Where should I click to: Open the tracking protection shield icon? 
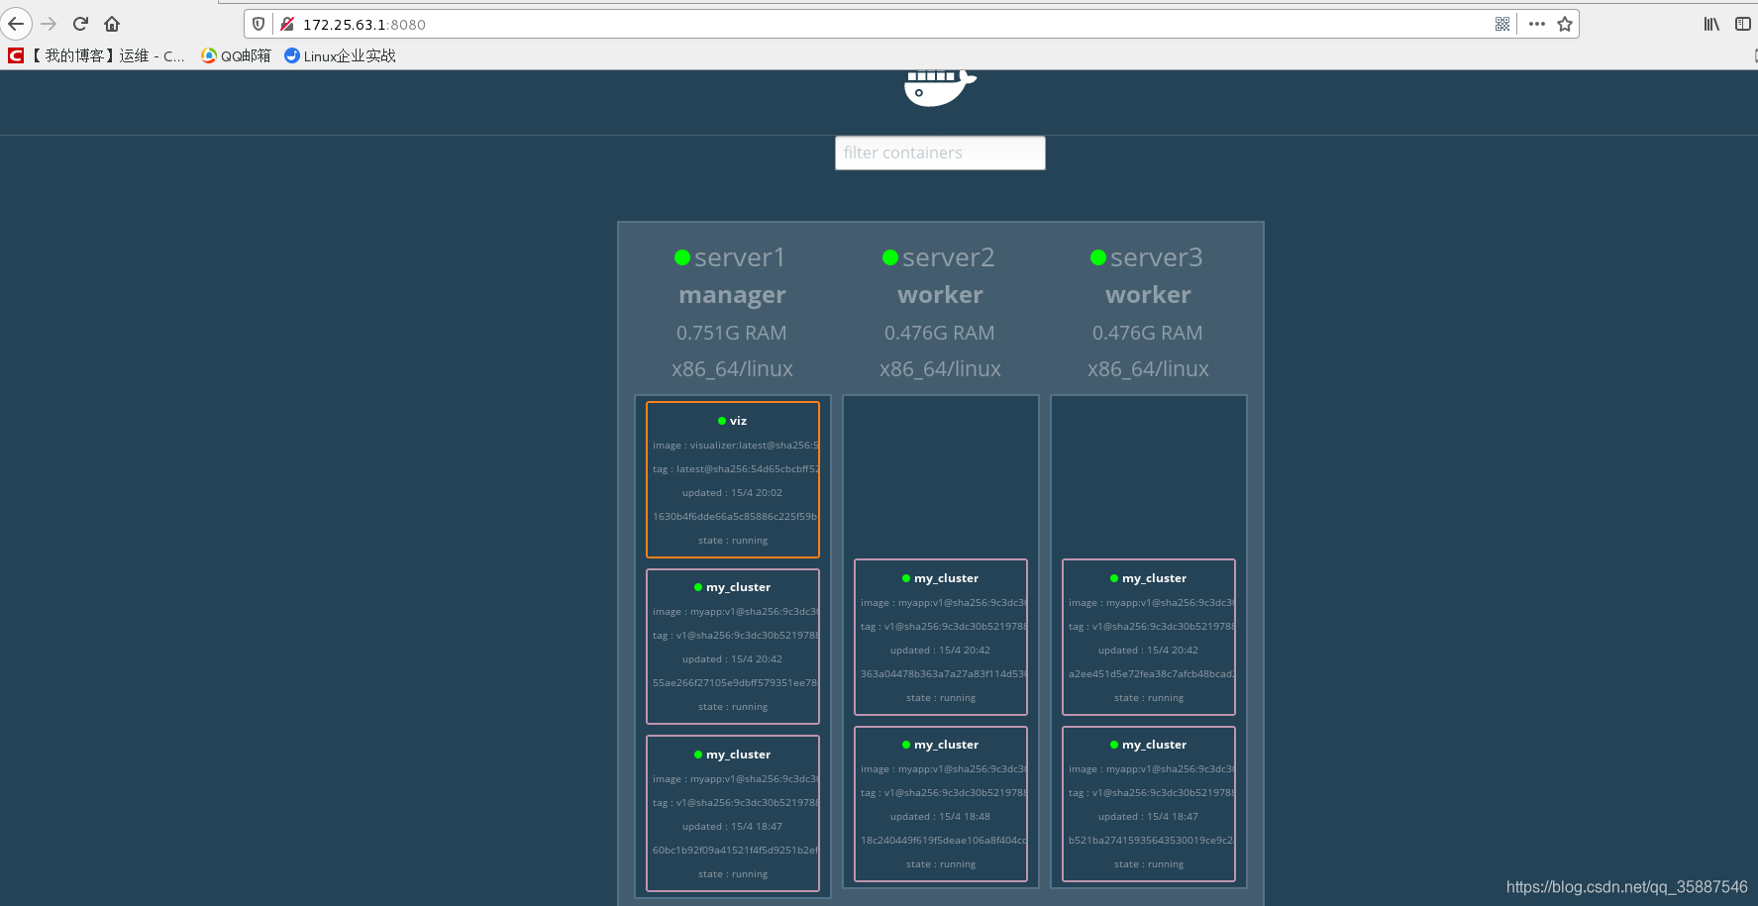pos(259,24)
